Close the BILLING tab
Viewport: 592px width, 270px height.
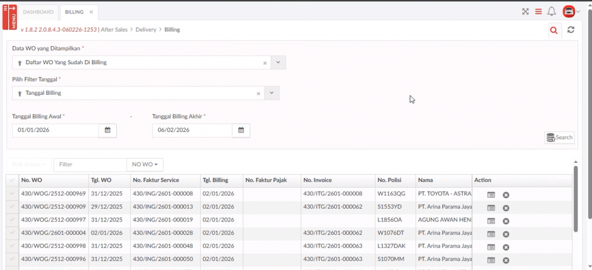coord(91,12)
